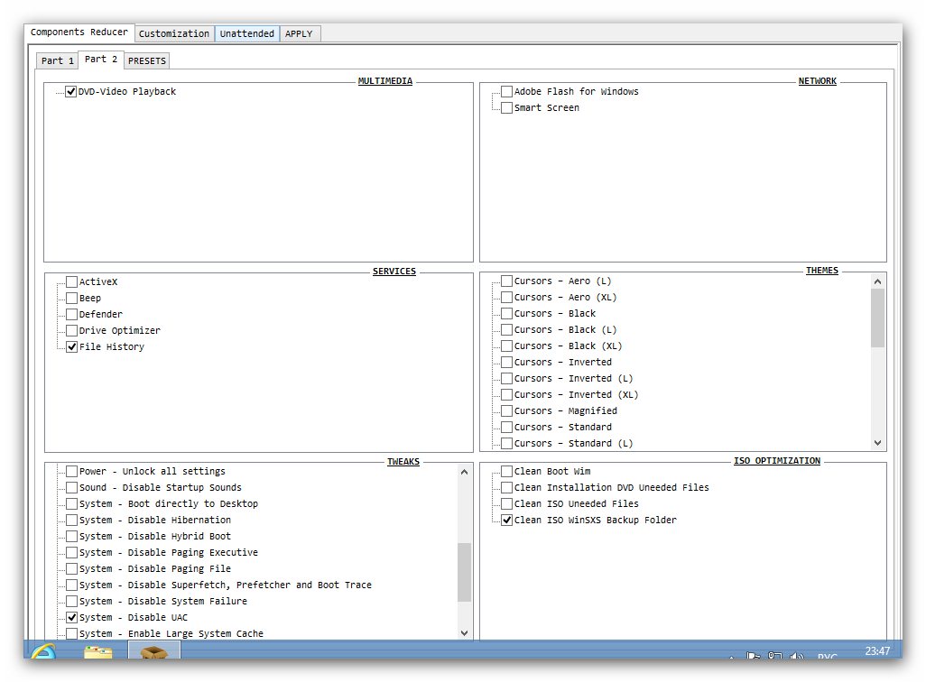Go to the APPLY tab
Image resolution: width=926 pixels, height=682 pixels.
click(299, 33)
